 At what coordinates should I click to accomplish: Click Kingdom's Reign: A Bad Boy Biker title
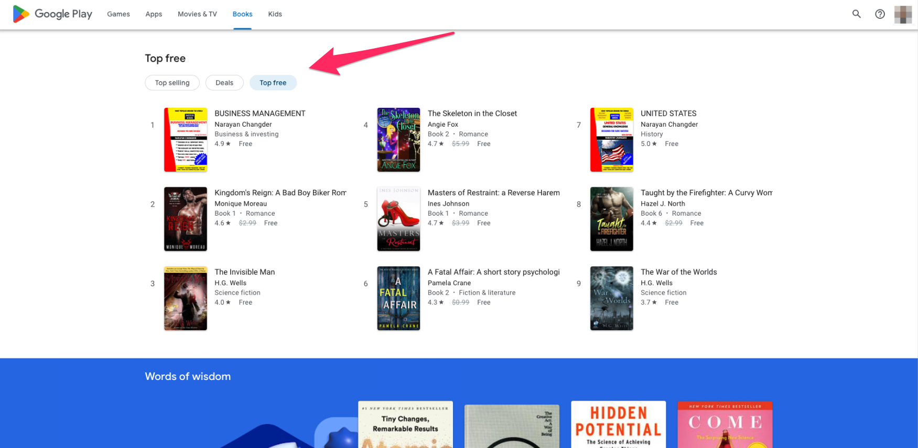pos(280,193)
